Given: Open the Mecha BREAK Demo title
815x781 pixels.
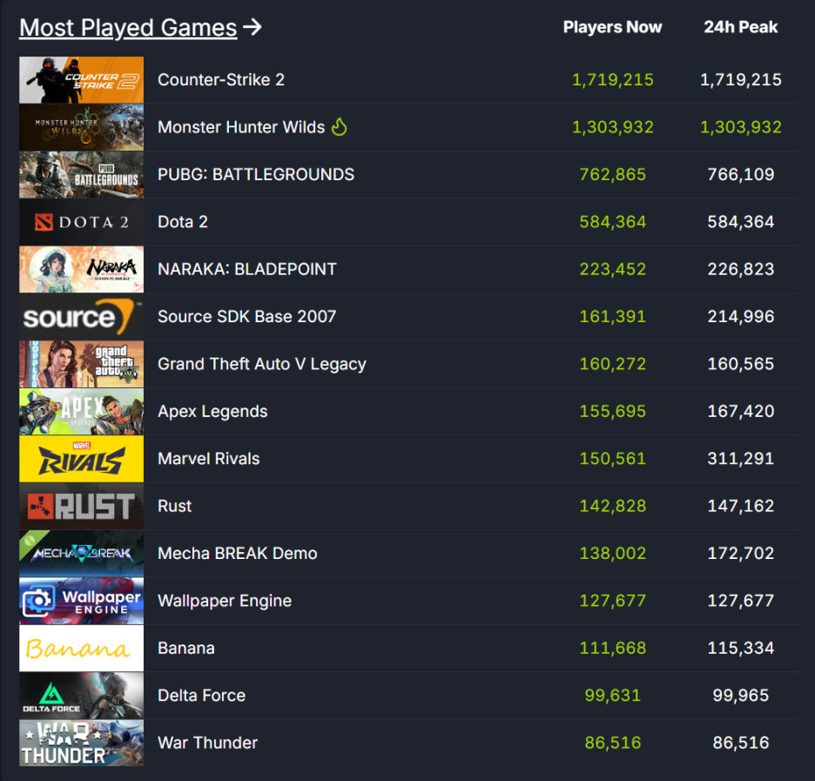Looking at the screenshot, I should (238, 553).
